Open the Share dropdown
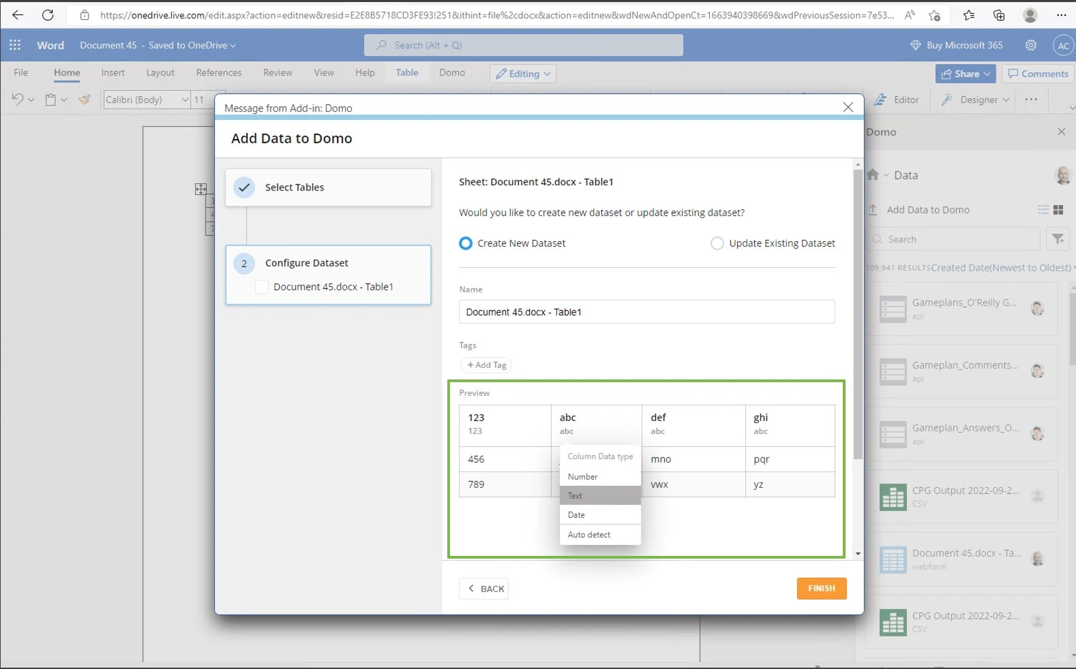Screen dimensions: 1076x669 pos(966,74)
